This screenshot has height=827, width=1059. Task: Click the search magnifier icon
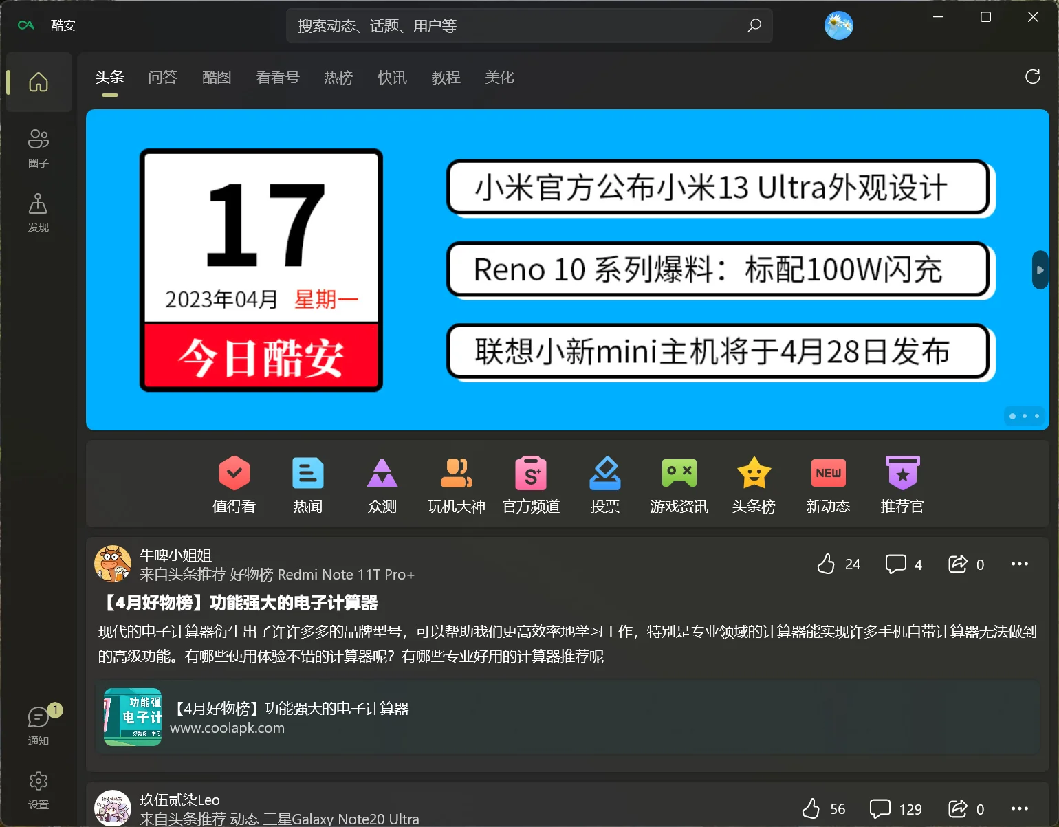click(754, 25)
